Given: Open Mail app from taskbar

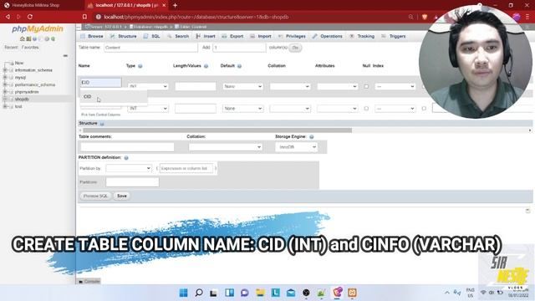Looking at the screenshot, I should coord(291,293).
